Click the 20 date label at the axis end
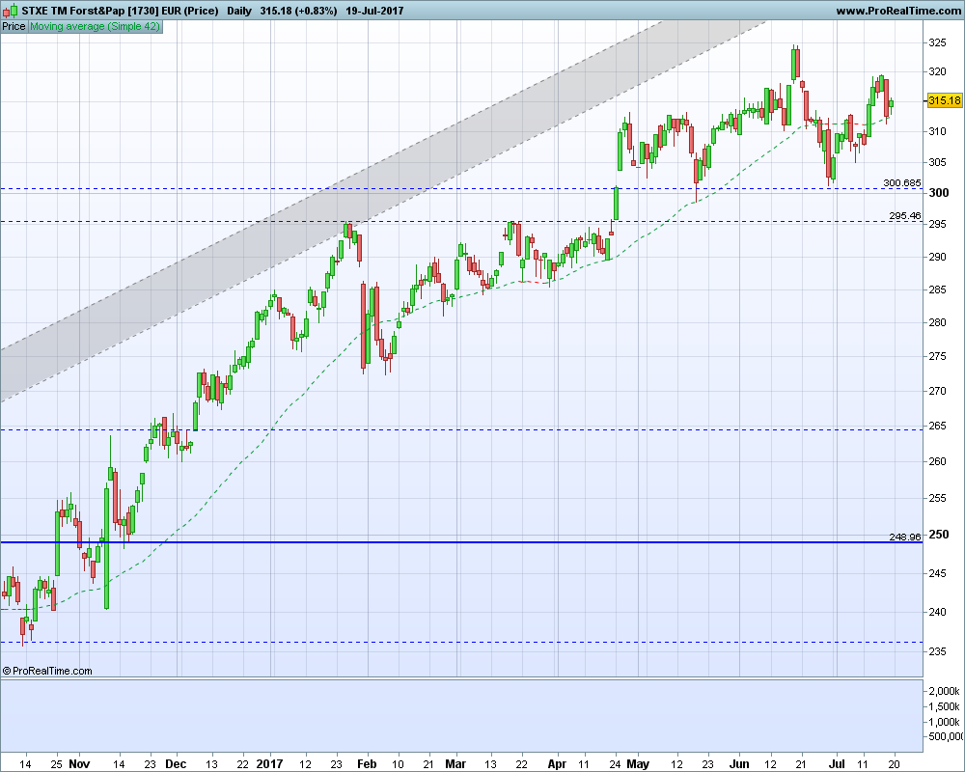965x772 pixels. point(894,764)
